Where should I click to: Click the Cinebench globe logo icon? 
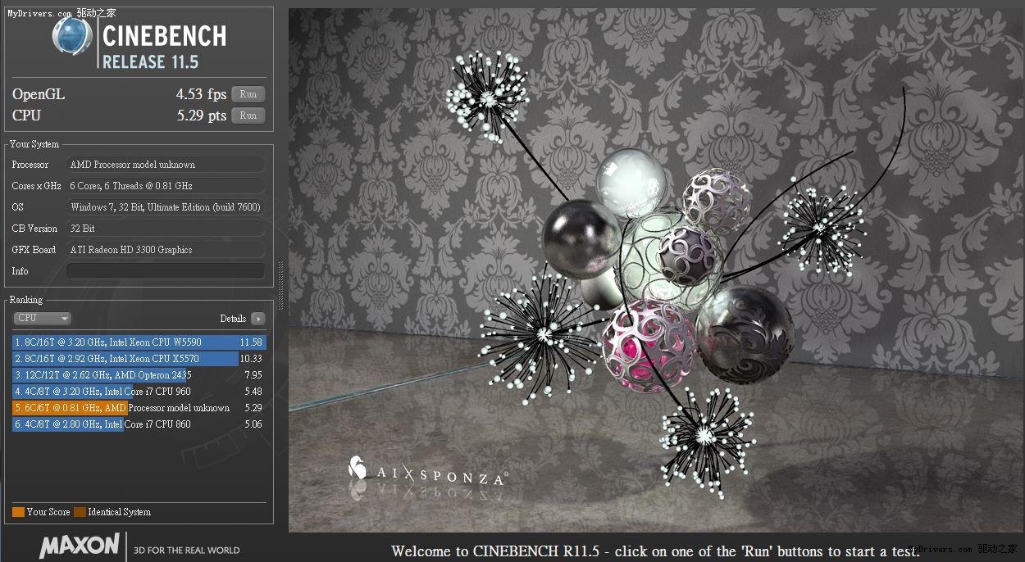click(72, 37)
